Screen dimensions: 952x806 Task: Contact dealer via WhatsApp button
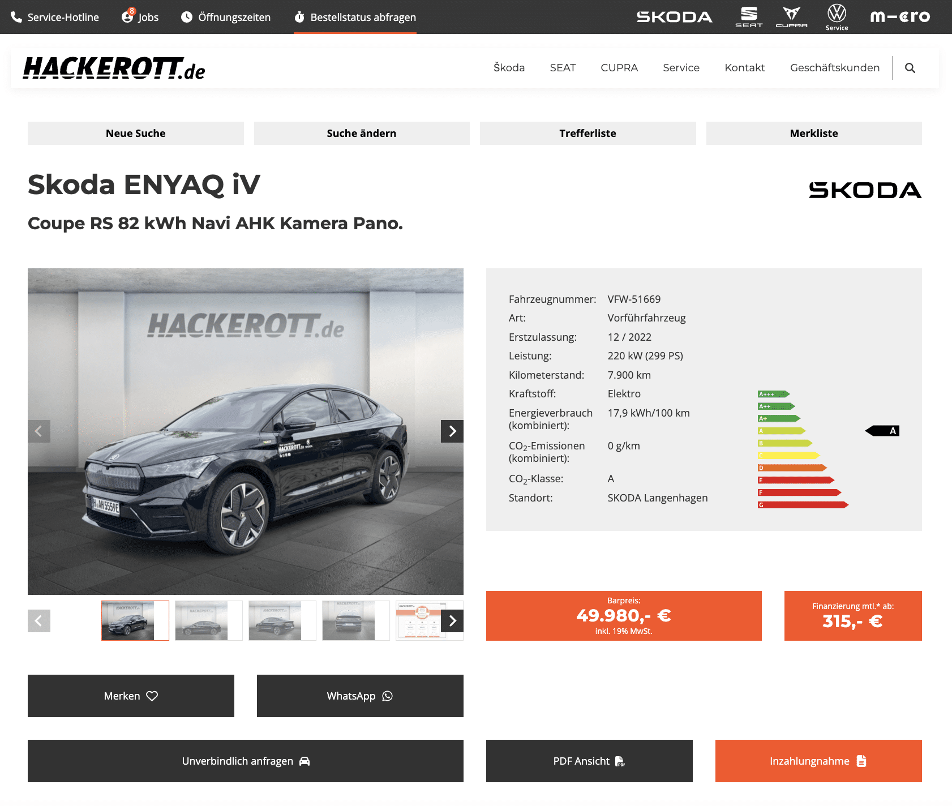360,696
